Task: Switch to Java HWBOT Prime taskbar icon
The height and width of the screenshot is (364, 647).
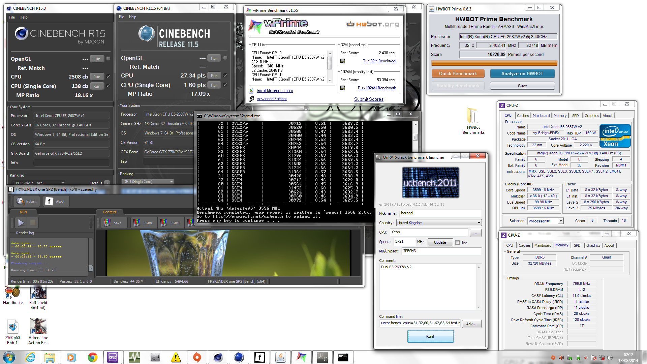Action: point(281,357)
